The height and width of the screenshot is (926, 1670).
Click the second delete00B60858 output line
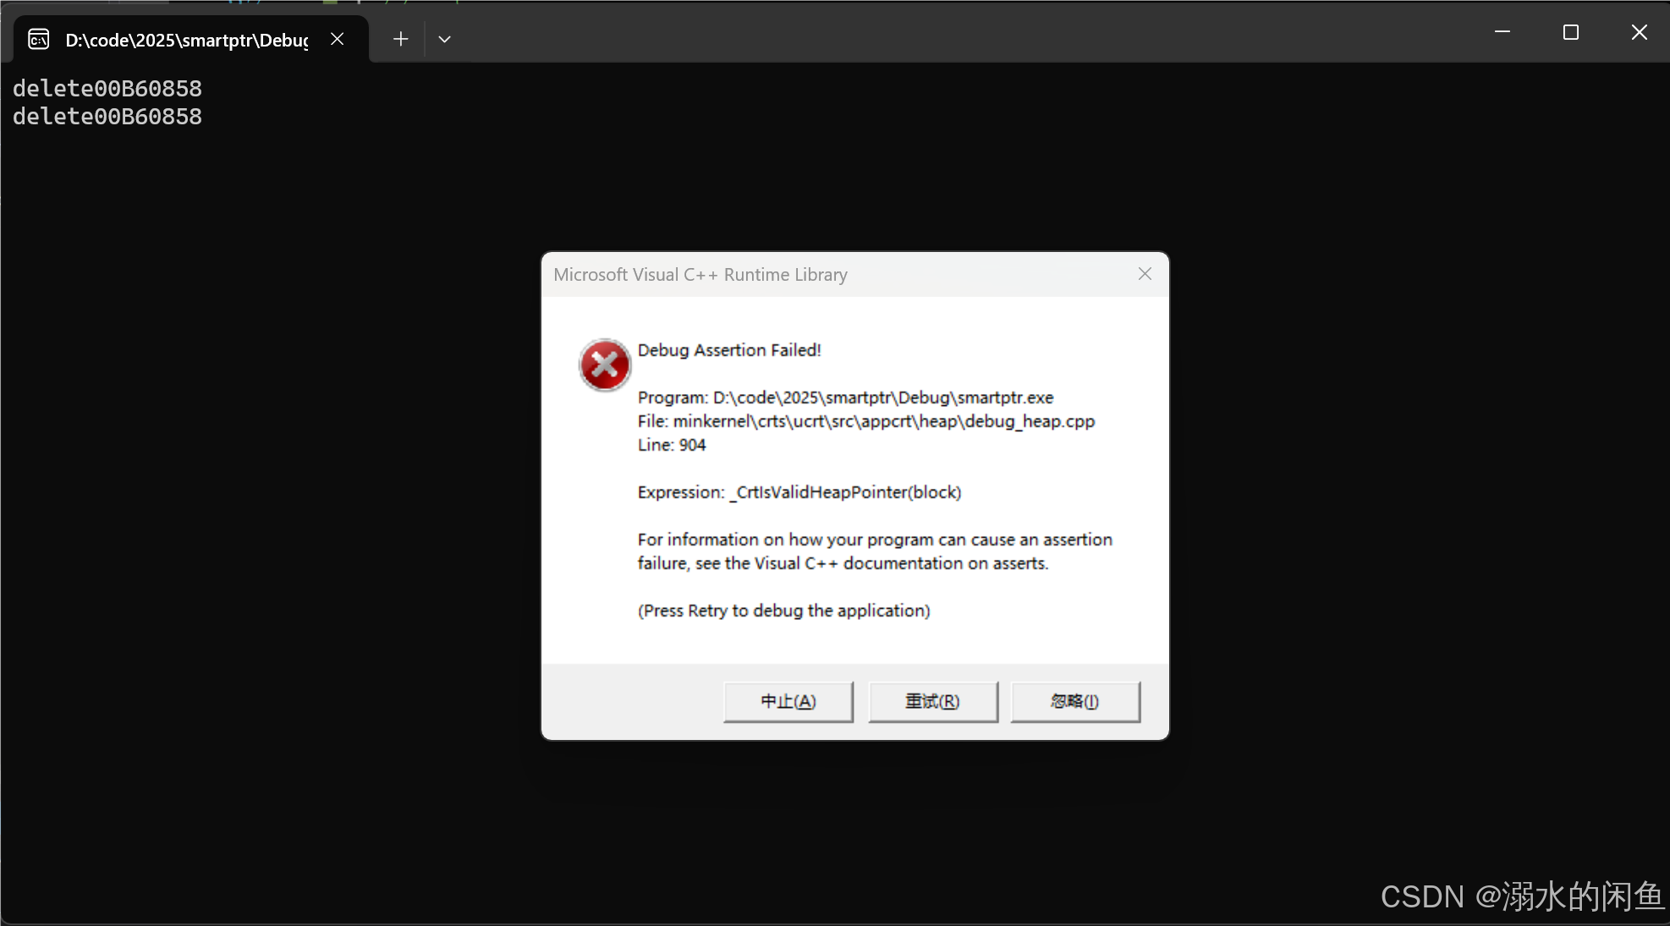pyautogui.click(x=107, y=117)
